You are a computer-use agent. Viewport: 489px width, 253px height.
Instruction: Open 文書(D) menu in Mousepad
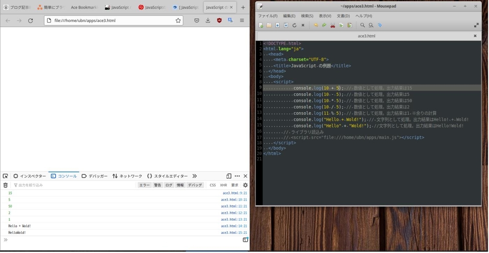[x=343, y=16]
